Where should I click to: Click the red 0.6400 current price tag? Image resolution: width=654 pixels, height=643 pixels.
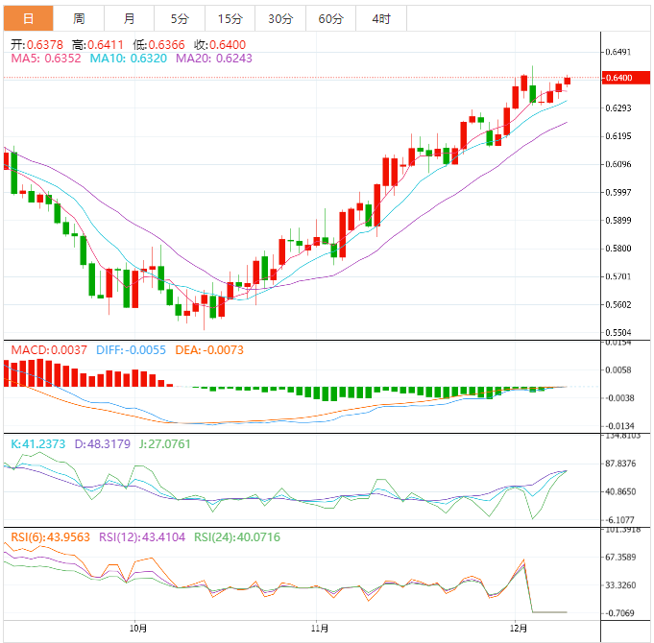click(620, 77)
